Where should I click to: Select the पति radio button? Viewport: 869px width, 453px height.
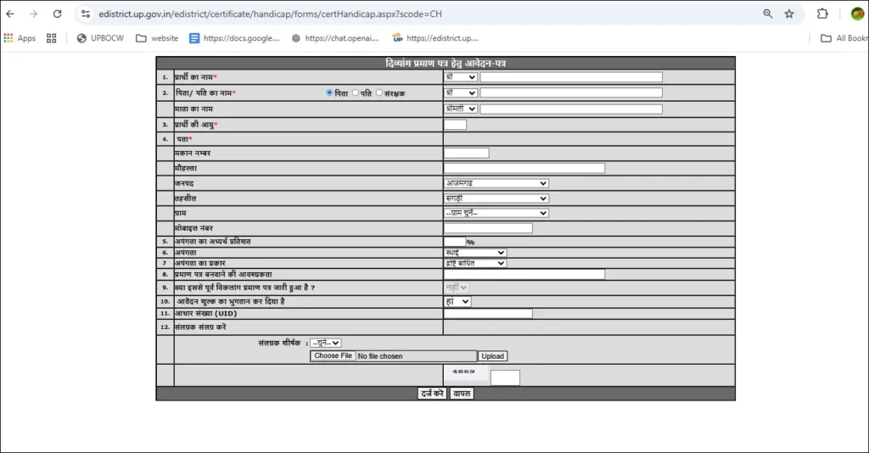tap(356, 93)
